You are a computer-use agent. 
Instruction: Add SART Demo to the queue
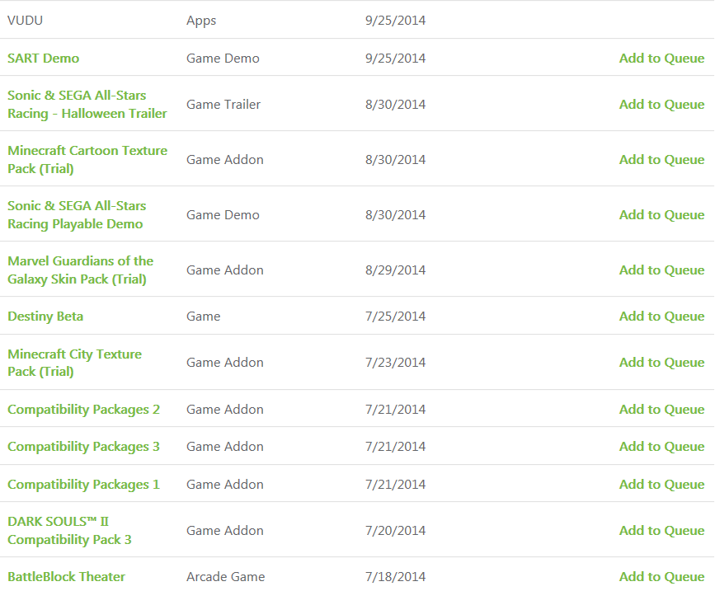click(x=661, y=59)
